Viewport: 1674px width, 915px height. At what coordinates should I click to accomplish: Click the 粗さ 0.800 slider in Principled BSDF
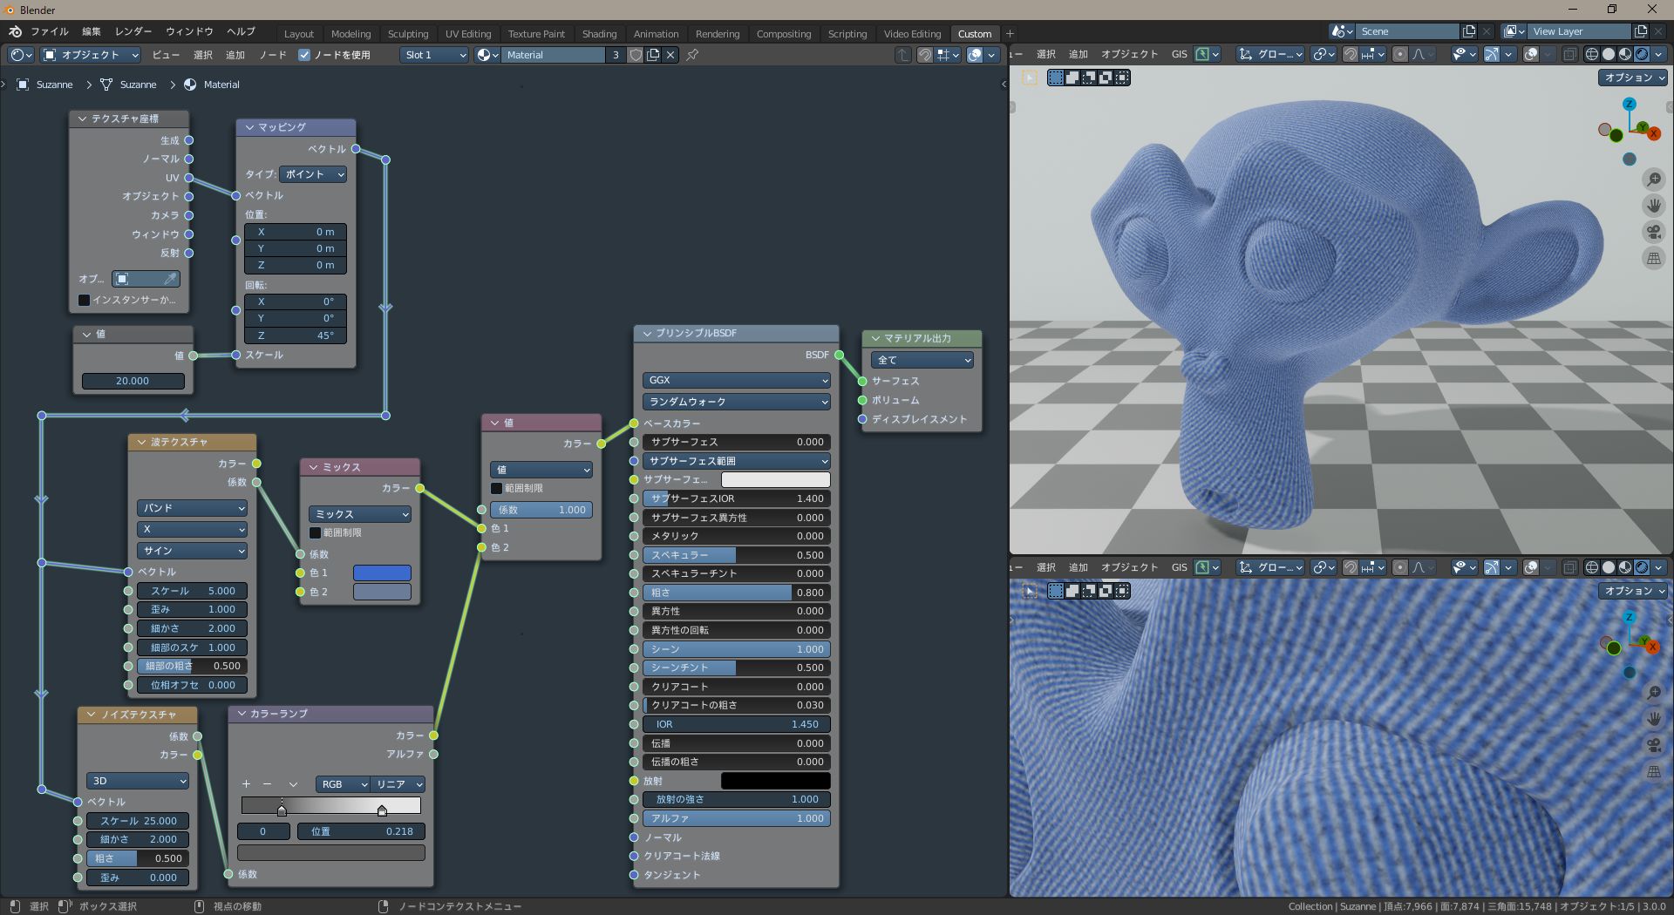737,593
